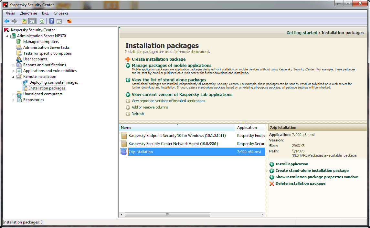Click View current version of Kaspersky Lab applications
370x228 pixels.
point(182,94)
